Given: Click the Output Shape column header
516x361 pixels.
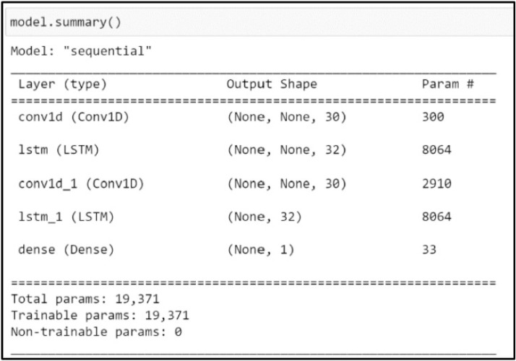Looking at the screenshot, I should 272,84.
